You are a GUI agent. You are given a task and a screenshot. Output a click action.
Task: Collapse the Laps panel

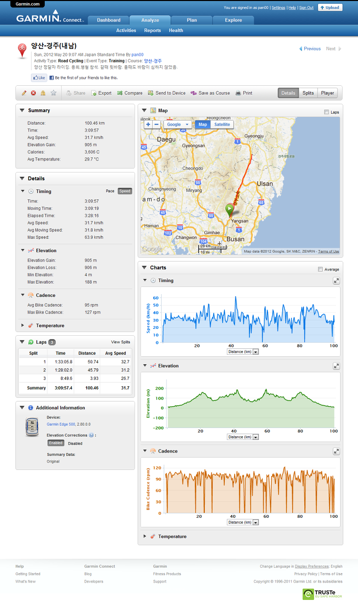[x=22, y=342]
